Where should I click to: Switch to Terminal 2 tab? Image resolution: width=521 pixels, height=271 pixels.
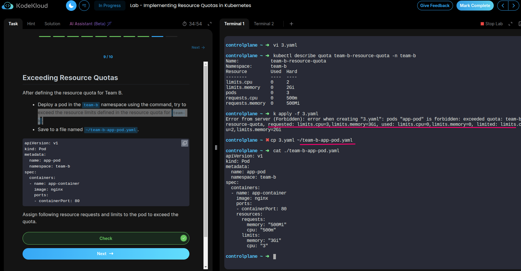click(x=264, y=24)
